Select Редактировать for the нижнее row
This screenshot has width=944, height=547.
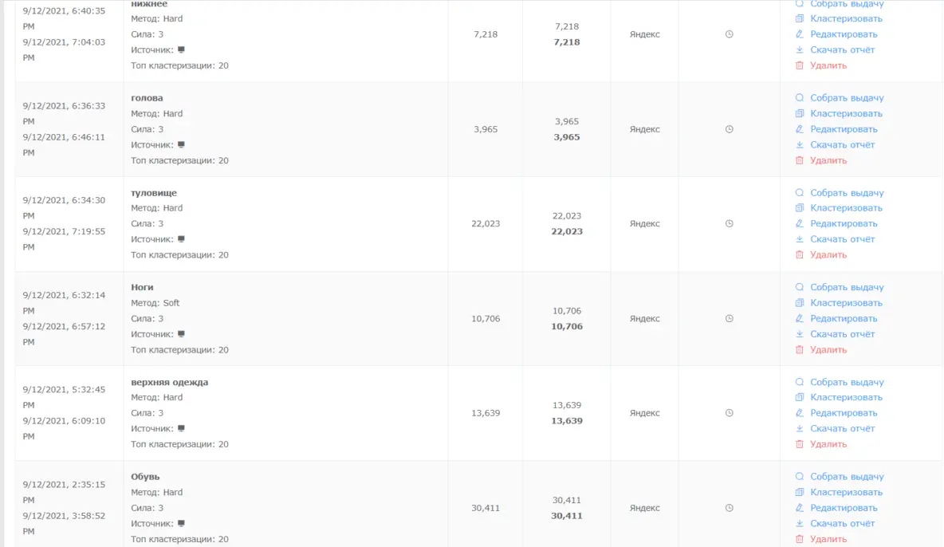[844, 34]
